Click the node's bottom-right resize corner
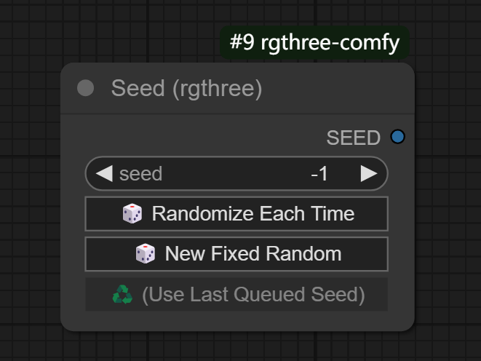The height and width of the screenshot is (361, 481). (x=411, y=328)
